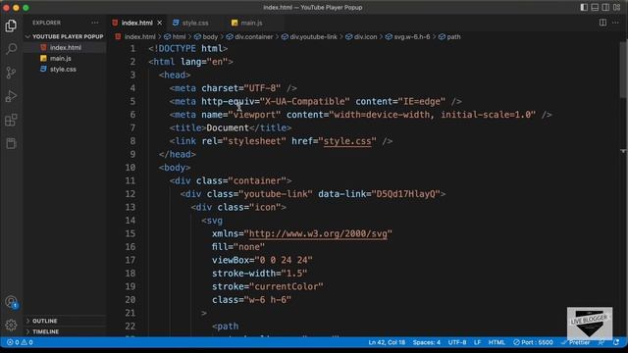Screen dimensions: 628x353
Task: Open the clipboard-shaped activity bar icon
Action: pos(11,143)
